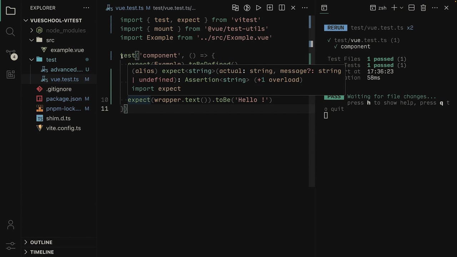Select the vue.test.ts editor tab
Screen dimensions: 457x257
click(x=125, y=8)
